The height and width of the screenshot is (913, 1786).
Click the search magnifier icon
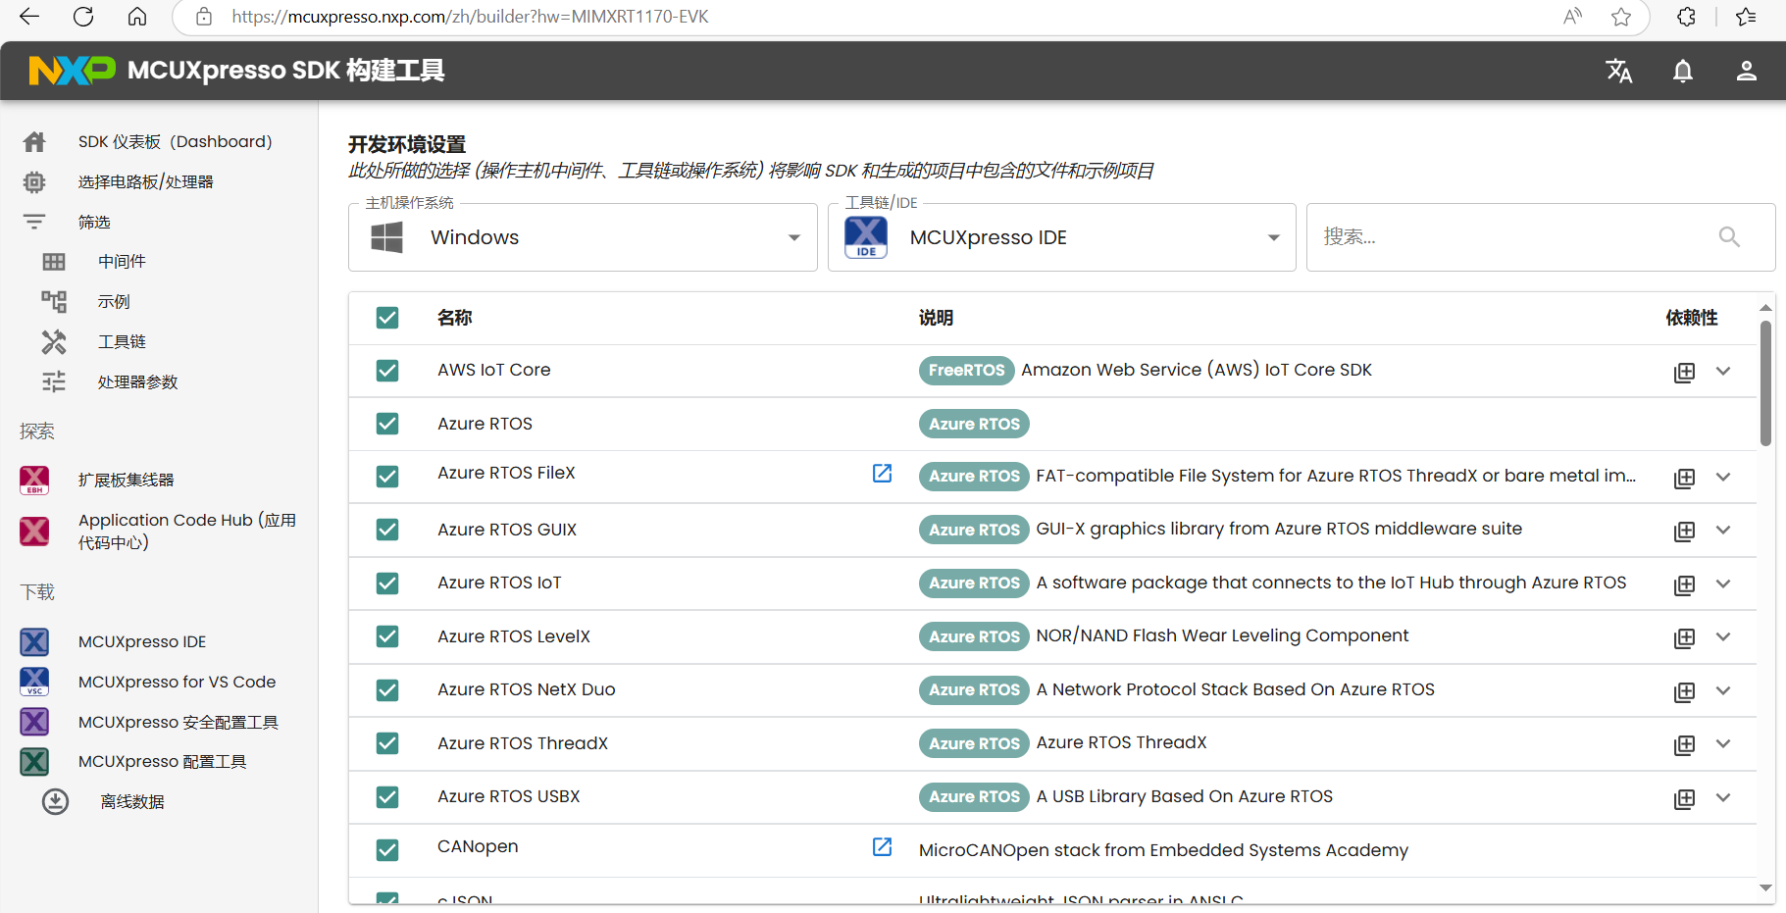coord(1729,237)
